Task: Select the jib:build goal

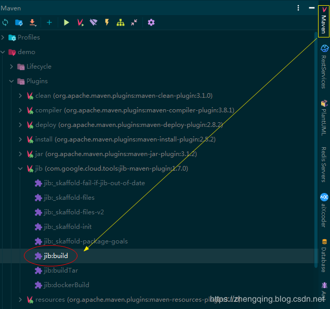Action: [x=56, y=256]
